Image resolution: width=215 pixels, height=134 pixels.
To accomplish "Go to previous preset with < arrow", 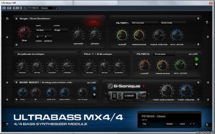I will click(x=191, y=124).
